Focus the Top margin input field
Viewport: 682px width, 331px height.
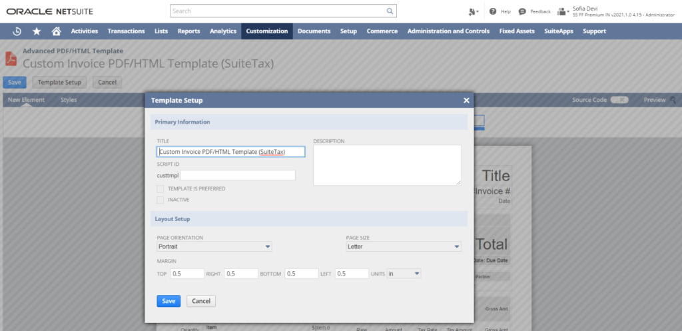pyautogui.click(x=187, y=273)
